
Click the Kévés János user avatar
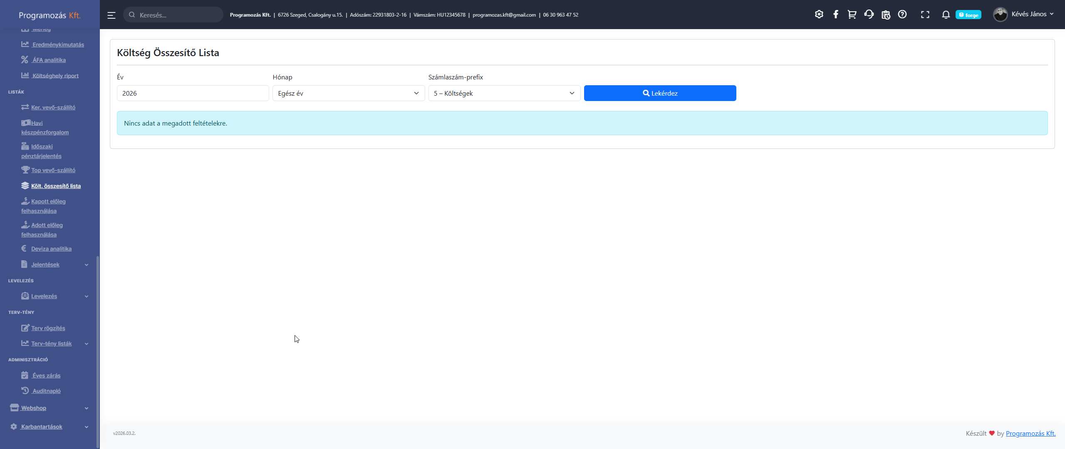pos(1000,15)
